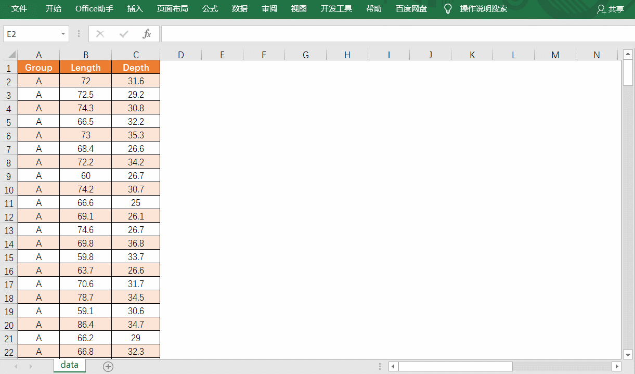This screenshot has height=374, width=635.
Task: Click the previous sheet navigation arrow
Action: (16, 367)
